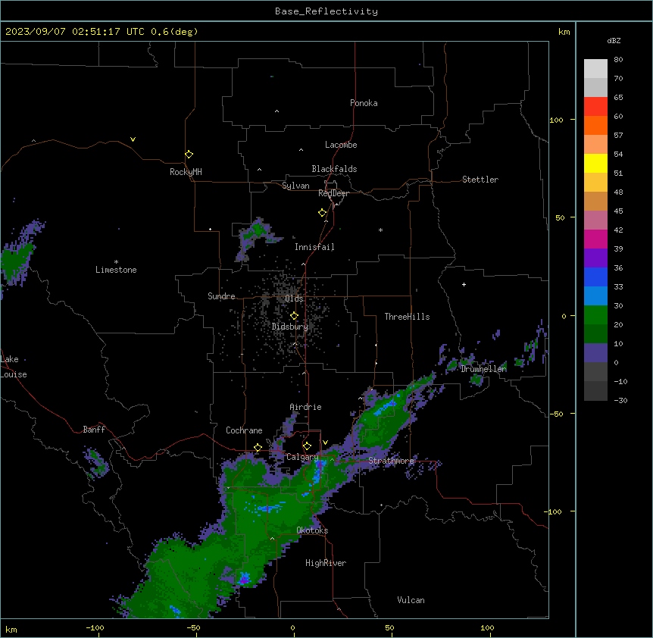The image size is (653, 638).
Task: Click the yellow V marker east of Calgary
Action: pyautogui.click(x=325, y=443)
